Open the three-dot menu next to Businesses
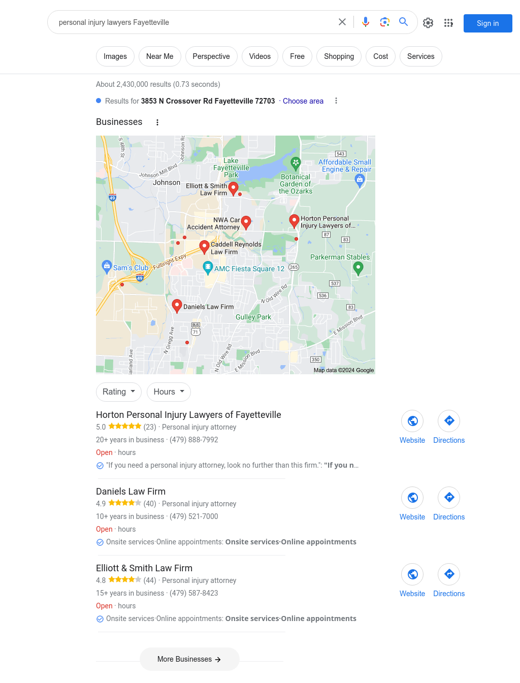This screenshot has width=520, height=683. pos(157,122)
